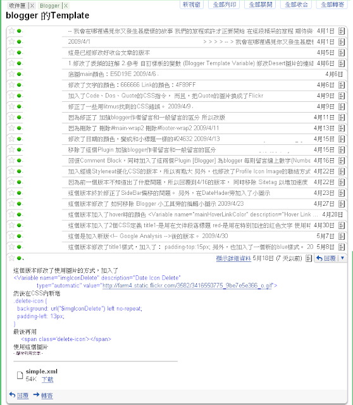Click attachment icon on the 4月16日 row

[x=342, y=161]
